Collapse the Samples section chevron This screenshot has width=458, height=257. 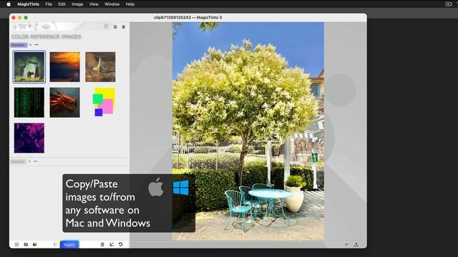(30, 45)
